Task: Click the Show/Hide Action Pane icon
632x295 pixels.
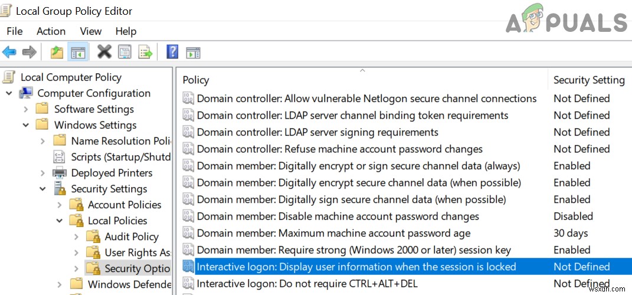Action: point(193,52)
